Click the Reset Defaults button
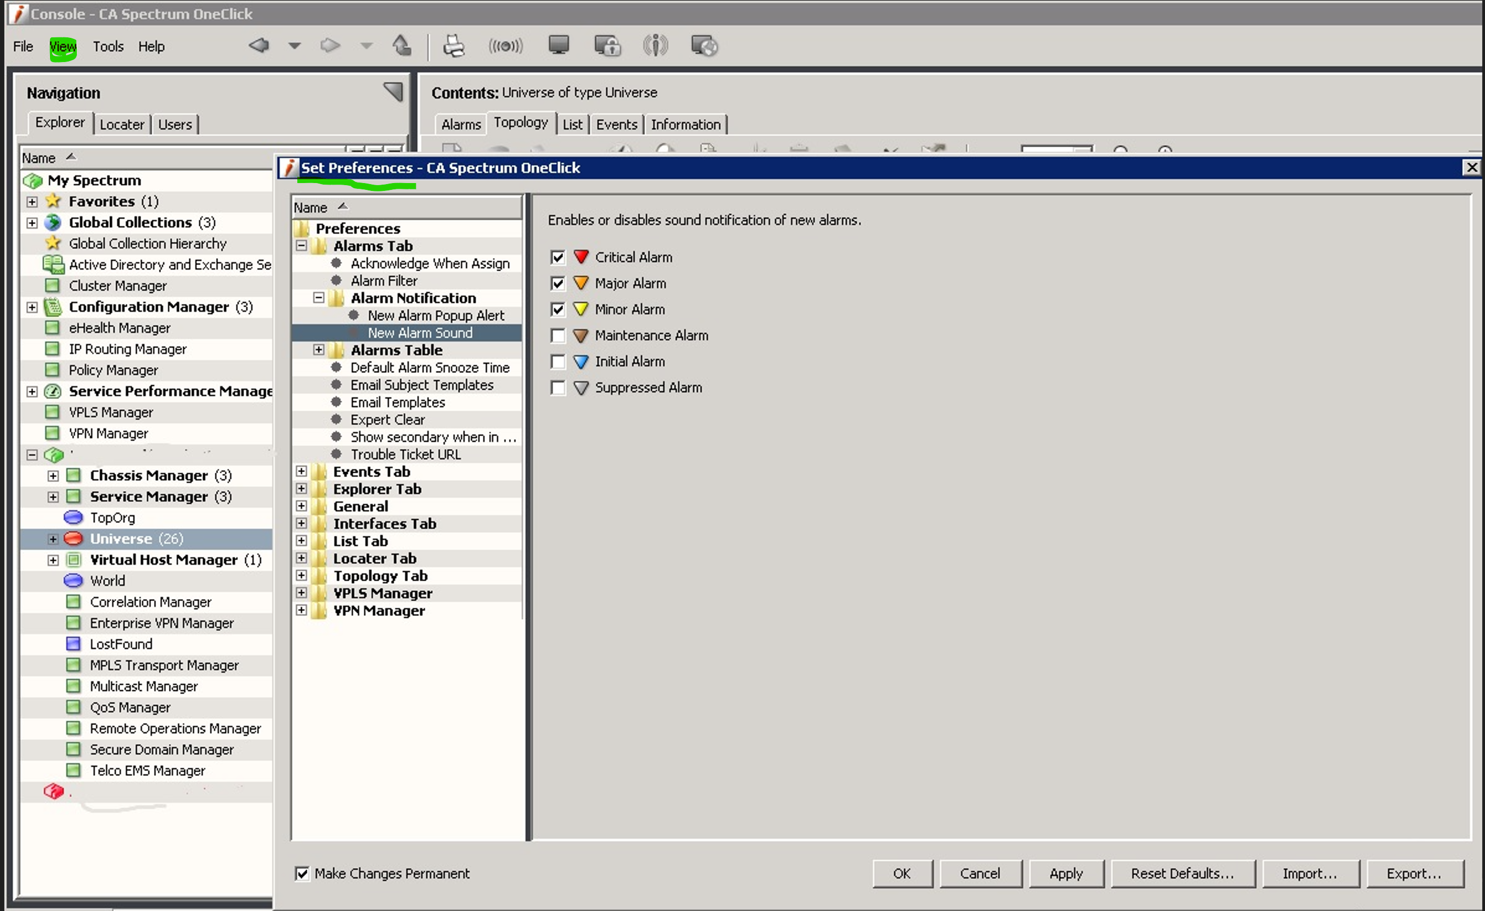Viewport: 1485px width, 911px height. [1182, 873]
